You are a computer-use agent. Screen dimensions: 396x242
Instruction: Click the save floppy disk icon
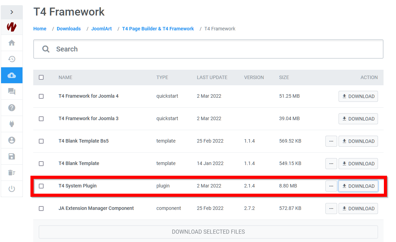pos(12,156)
